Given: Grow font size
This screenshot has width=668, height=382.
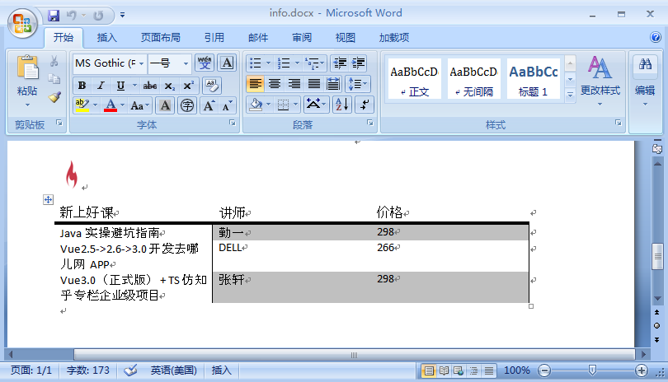Looking at the screenshot, I should 209,105.
